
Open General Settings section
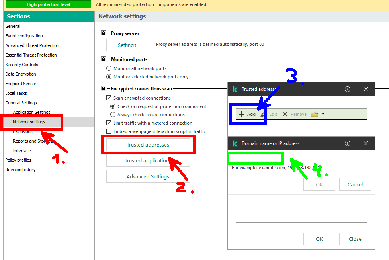point(21,103)
